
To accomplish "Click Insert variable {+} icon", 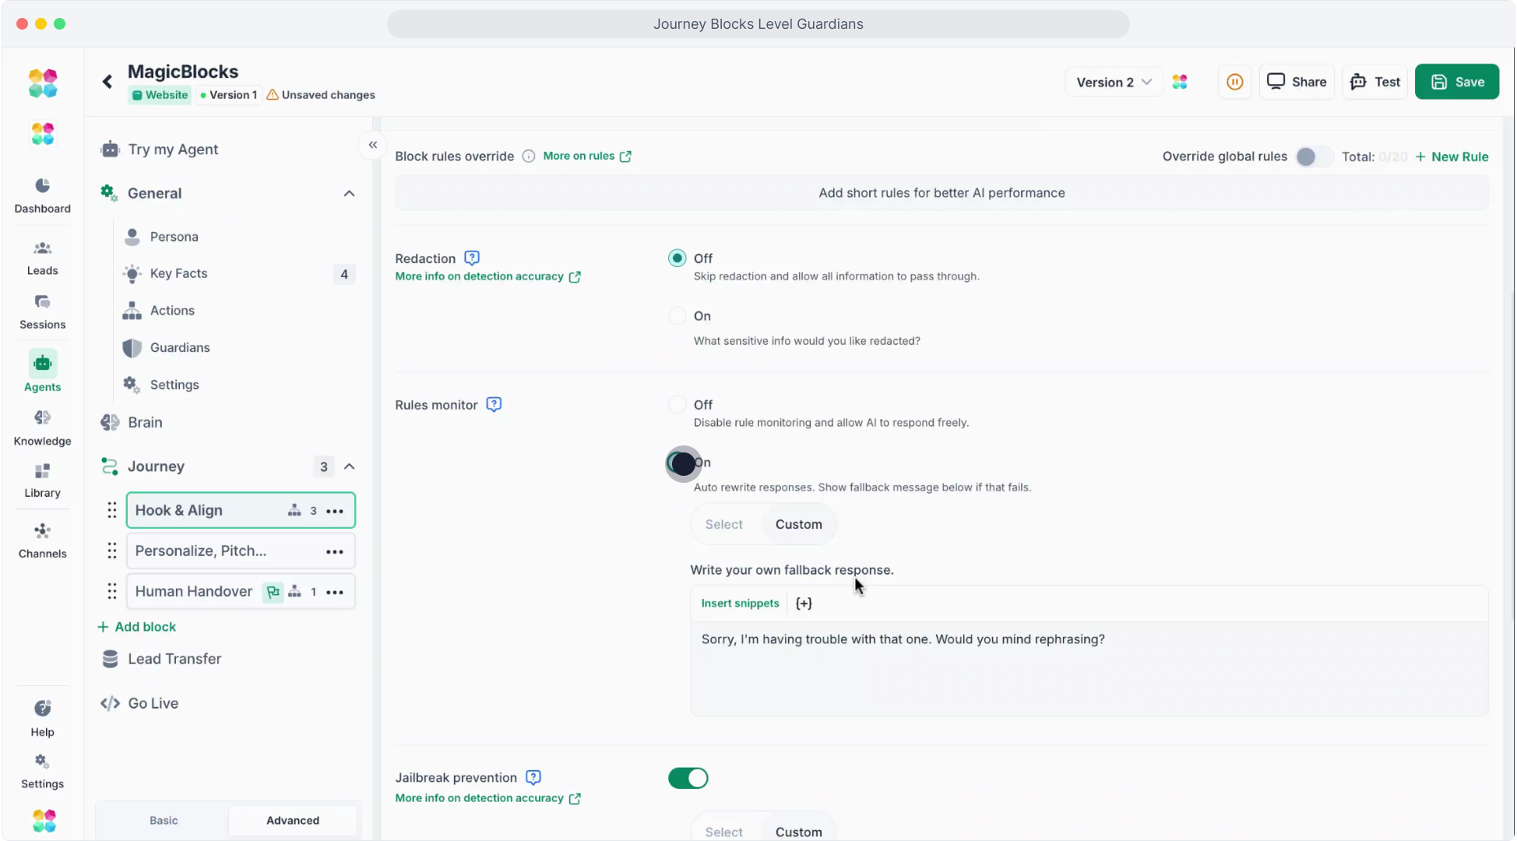I will pyautogui.click(x=804, y=603).
